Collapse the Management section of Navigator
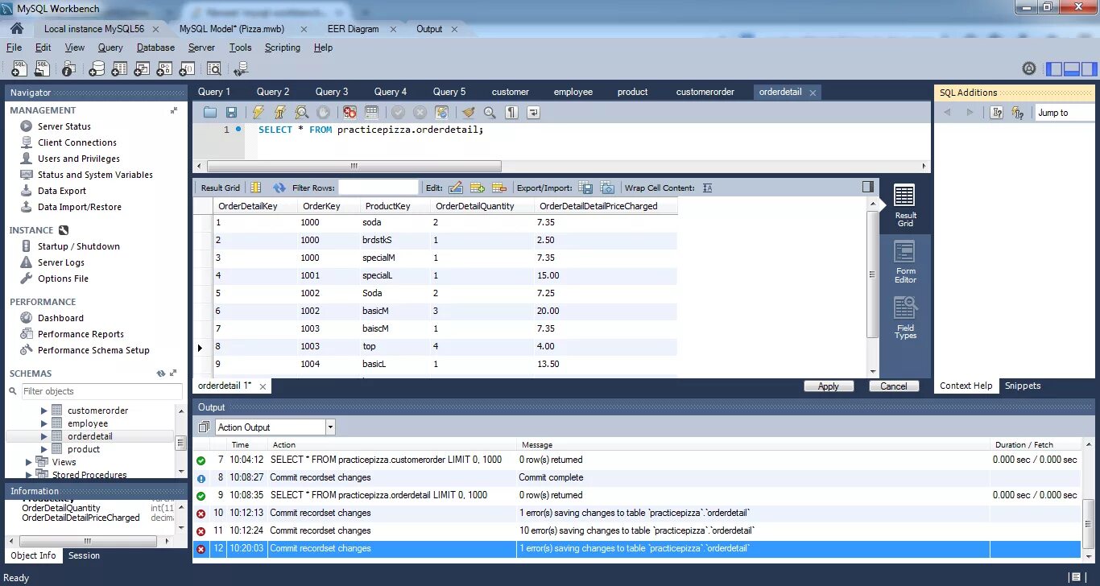 click(174, 110)
